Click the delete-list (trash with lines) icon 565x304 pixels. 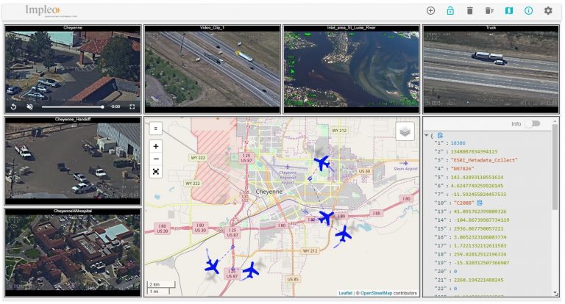(489, 10)
